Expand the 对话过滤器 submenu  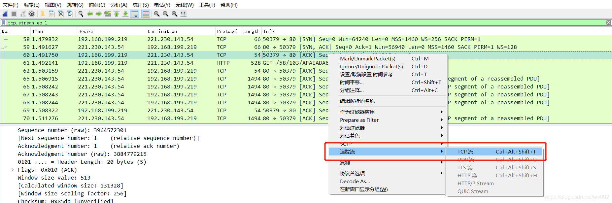click(x=388, y=128)
